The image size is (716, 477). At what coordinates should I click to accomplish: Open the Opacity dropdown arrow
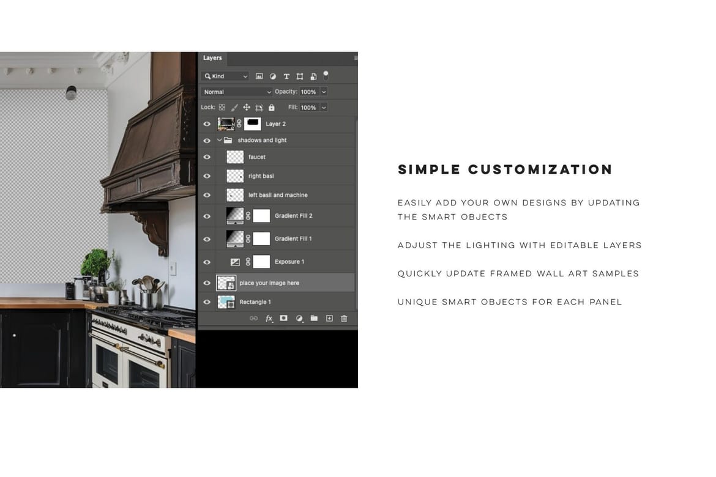tap(324, 92)
